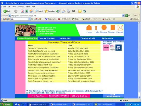This screenshot has width=142, height=106.
Task: Click the My Profile button
Action: click(38, 96)
